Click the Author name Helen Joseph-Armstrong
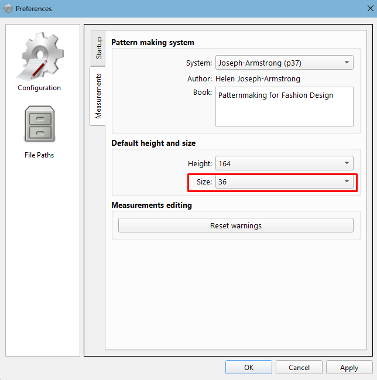 click(258, 79)
